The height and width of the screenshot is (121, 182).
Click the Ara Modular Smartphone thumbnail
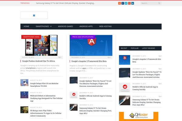click(x=24, y=83)
